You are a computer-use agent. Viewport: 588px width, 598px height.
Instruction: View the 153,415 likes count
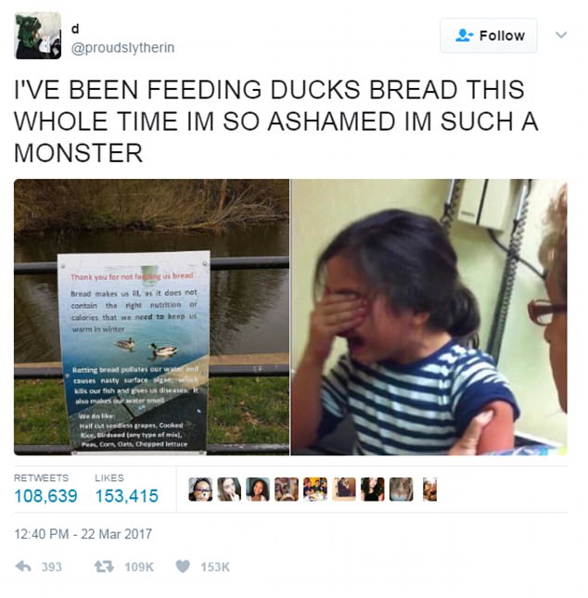(127, 496)
